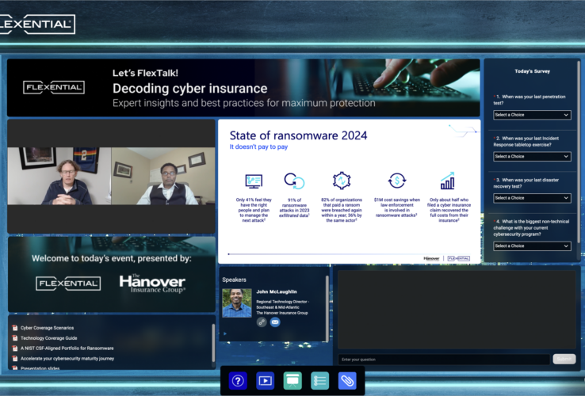Viewport: 585px width, 396px height.
Task: Click the PDF icon beside Cyber Coverage Scenarios
Action: tap(15, 328)
